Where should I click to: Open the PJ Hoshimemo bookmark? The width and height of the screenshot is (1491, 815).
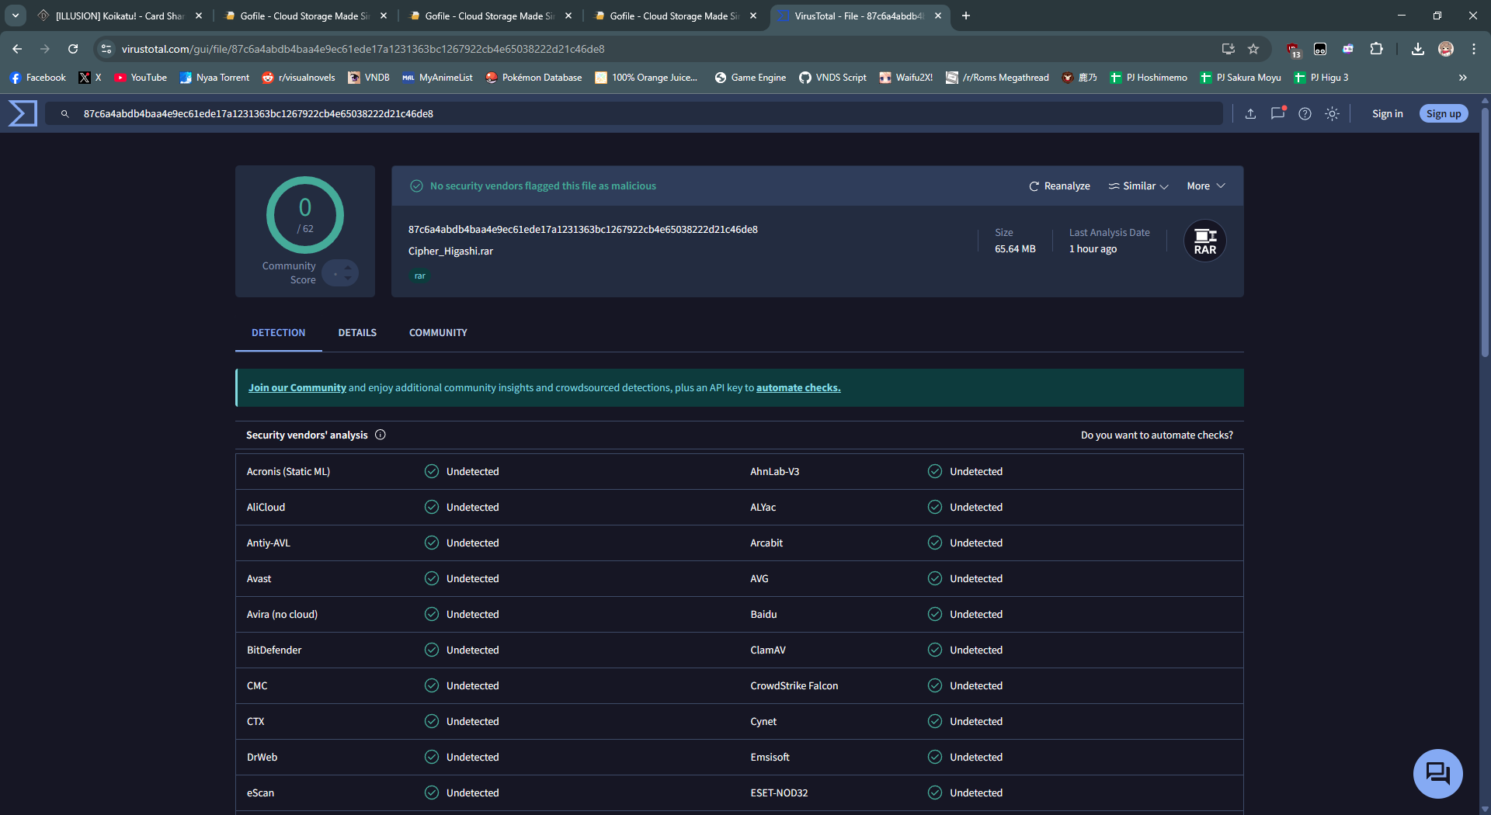(x=1149, y=78)
